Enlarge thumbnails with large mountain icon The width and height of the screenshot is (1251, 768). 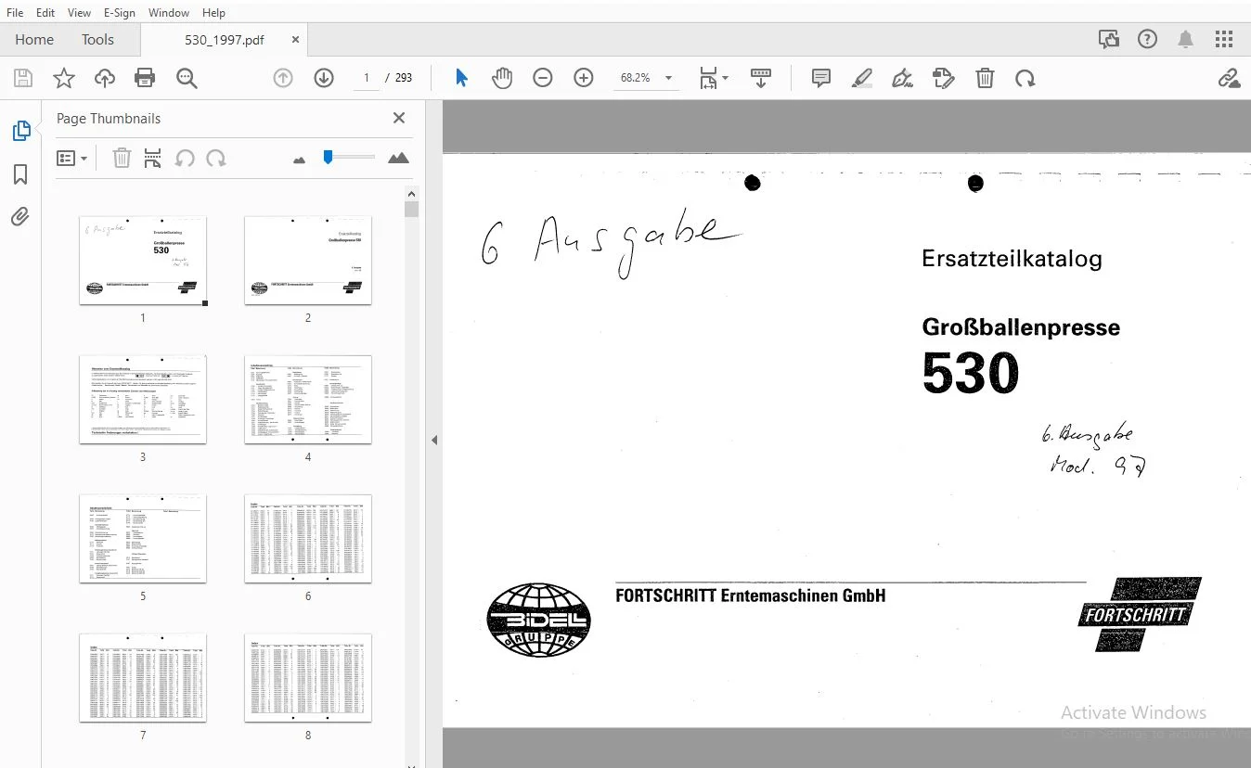[398, 158]
